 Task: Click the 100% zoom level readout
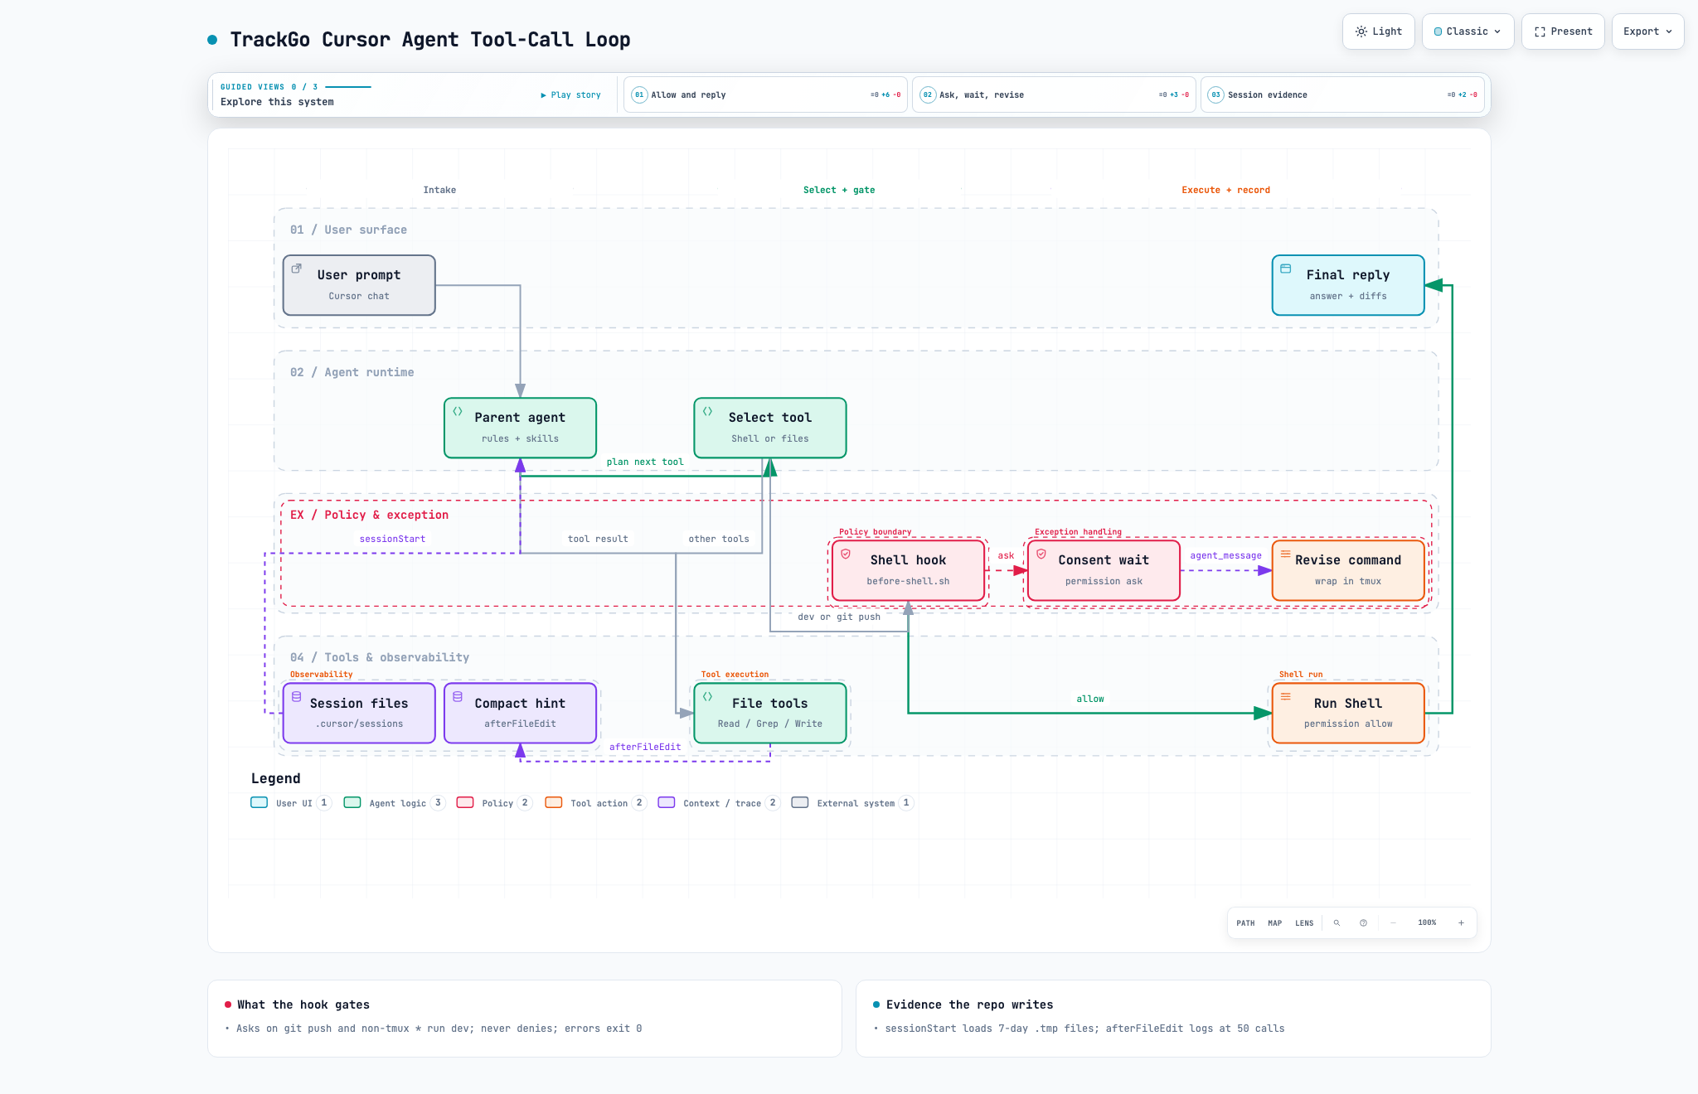[x=1427, y=922]
